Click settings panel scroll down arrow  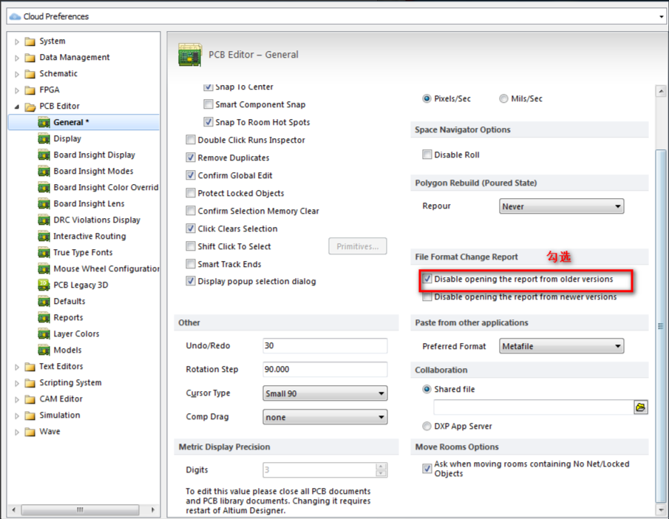pyautogui.click(x=660, y=509)
